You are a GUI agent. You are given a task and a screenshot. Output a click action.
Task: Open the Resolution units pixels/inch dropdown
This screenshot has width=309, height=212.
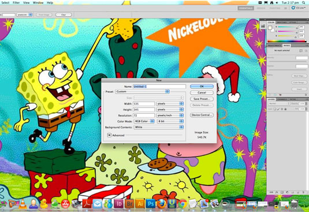click(x=170, y=116)
